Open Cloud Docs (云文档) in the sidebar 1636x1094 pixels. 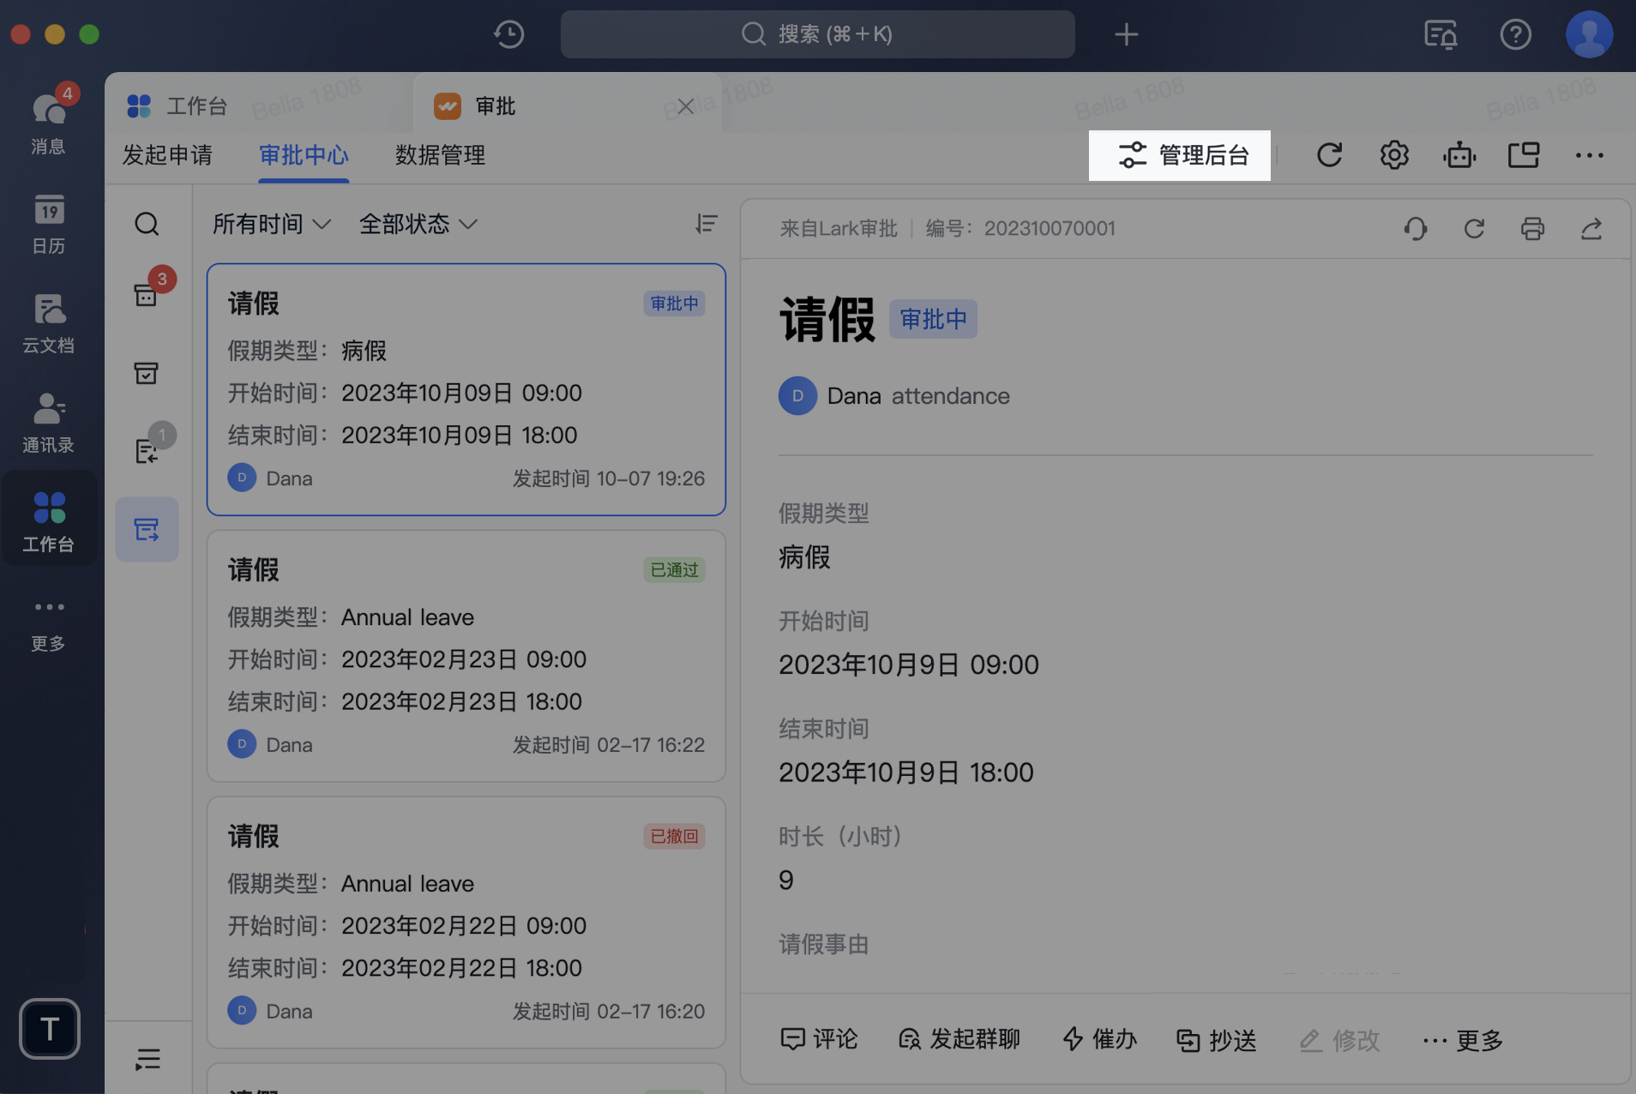49,323
